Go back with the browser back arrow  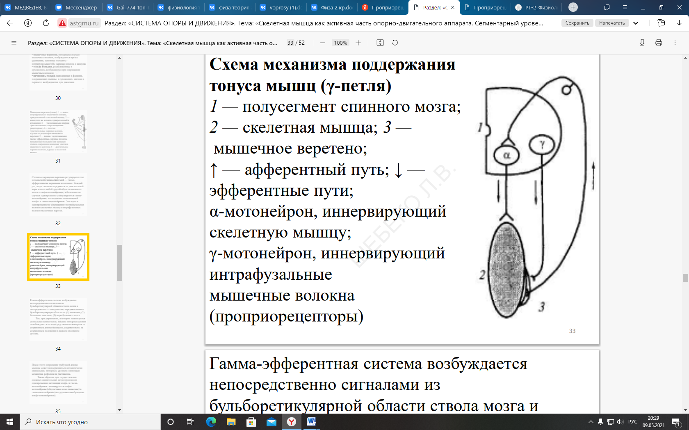point(10,23)
